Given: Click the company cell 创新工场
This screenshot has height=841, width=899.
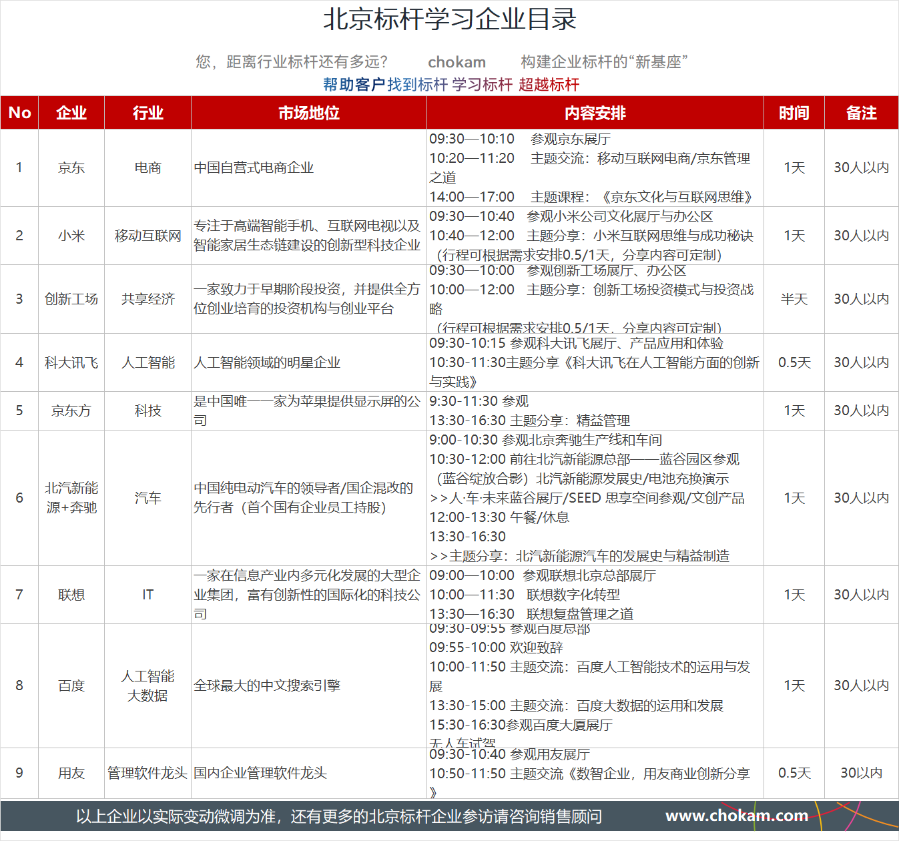Looking at the screenshot, I should (x=71, y=299).
